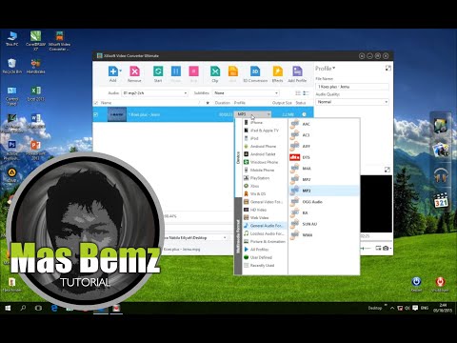Screen dimensions: 457x343
Task: Open the This PC desktop icon
Action: click(12, 39)
